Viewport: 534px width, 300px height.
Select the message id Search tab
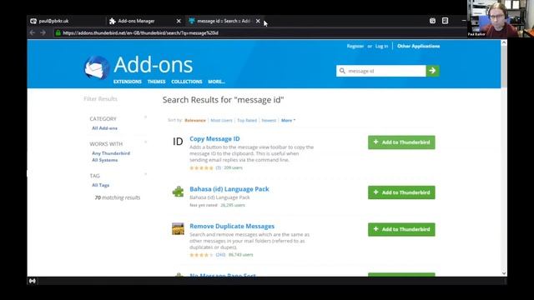tap(224, 21)
